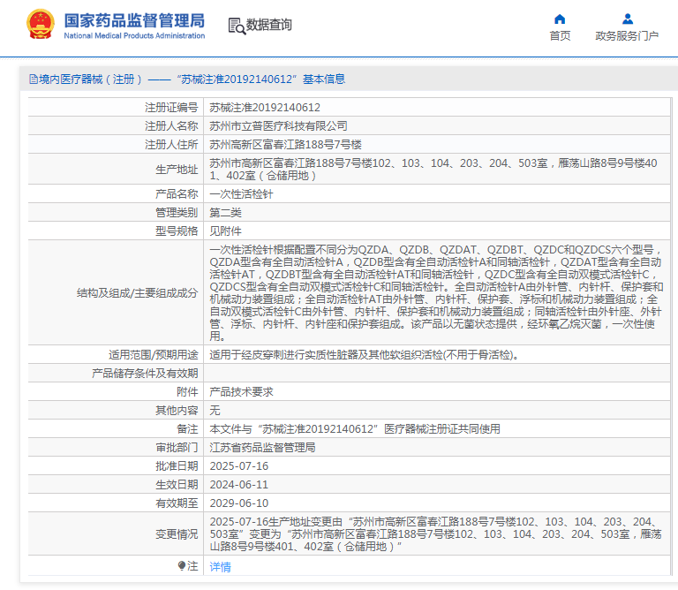Viewport: 678px width, 590px height.
Task: Click the document icon before 境内医疗器械
Action: coord(34,79)
